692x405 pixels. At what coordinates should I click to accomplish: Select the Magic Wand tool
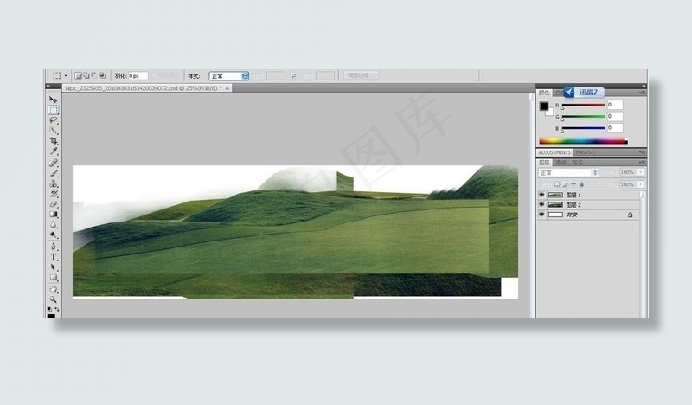(54, 131)
